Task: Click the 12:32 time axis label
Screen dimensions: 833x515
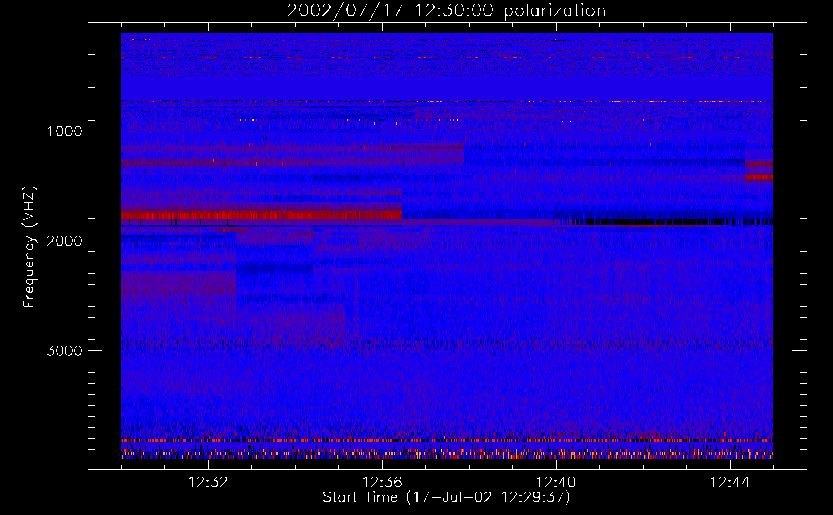Action: tap(208, 483)
